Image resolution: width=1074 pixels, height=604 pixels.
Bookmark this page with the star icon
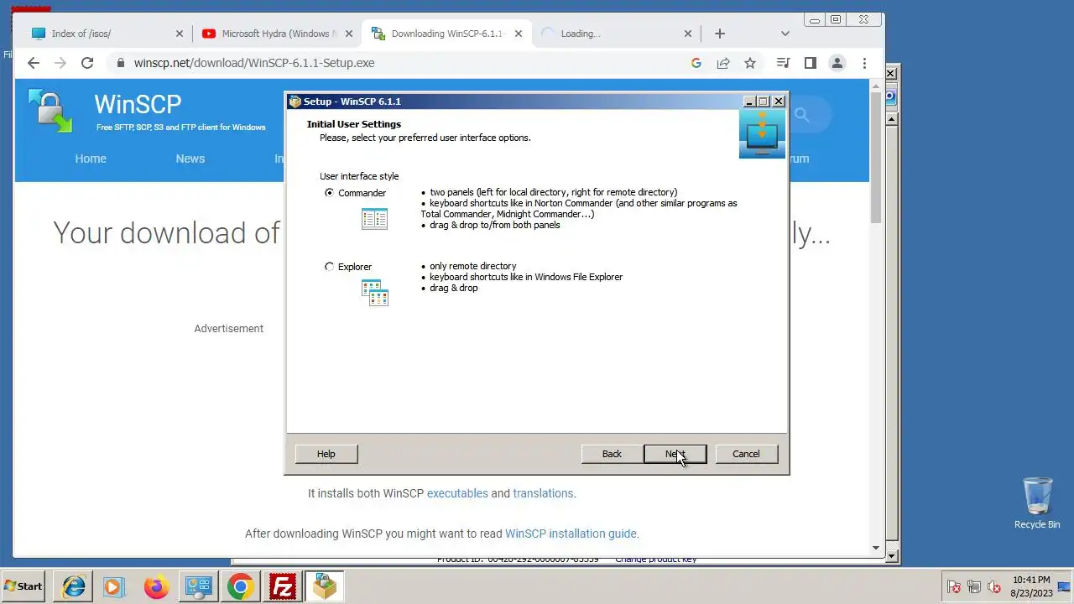tap(750, 63)
